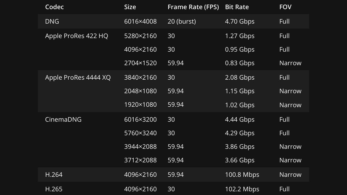Select the H.265 codec label
This screenshot has height=195, width=347.
pyautogui.click(x=54, y=189)
